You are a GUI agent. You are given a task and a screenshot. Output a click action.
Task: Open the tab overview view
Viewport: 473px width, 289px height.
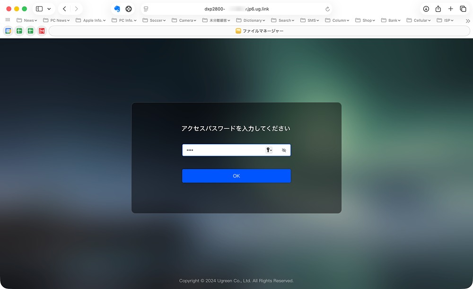coord(463,9)
